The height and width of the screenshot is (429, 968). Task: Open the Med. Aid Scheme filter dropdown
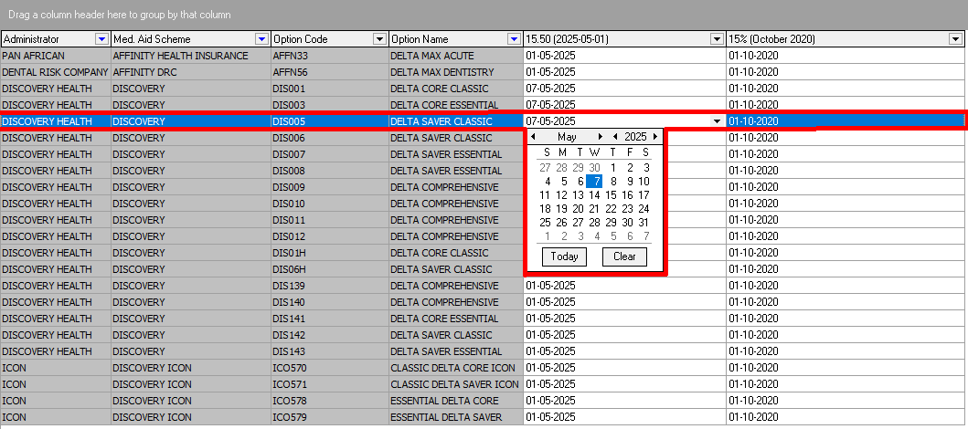click(x=262, y=39)
